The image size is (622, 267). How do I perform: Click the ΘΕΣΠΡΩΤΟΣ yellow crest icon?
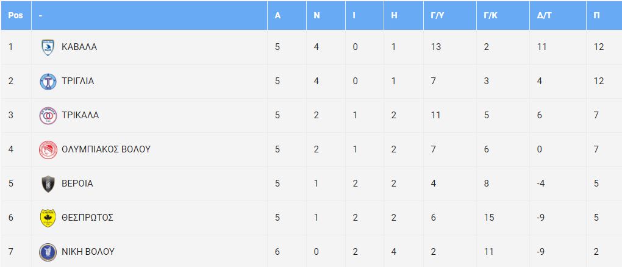[x=48, y=218]
